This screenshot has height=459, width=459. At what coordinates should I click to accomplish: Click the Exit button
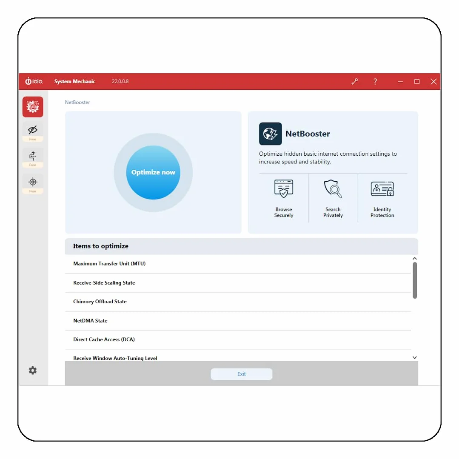pos(242,374)
